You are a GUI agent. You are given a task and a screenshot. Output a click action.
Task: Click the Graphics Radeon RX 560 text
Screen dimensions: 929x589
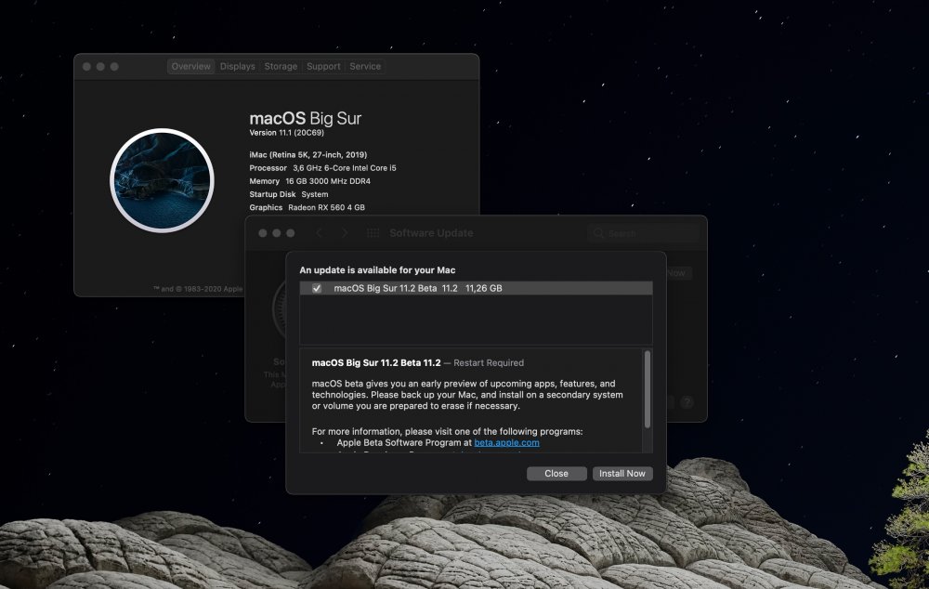[307, 207]
